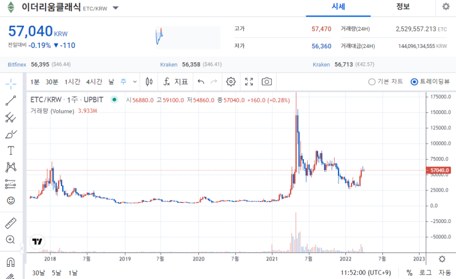Open the candlestick chart style menu

click(x=149, y=82)
